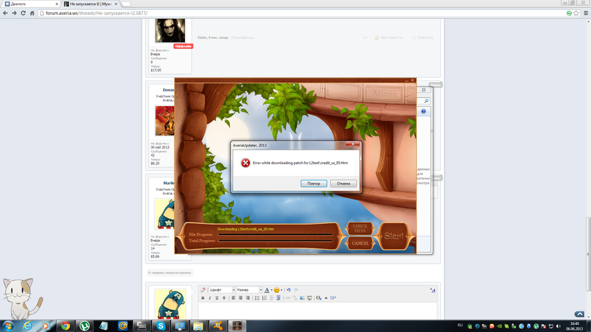Screen dimensions: 591x332
Task: Click the File Progress bar
Action: tap(275, 235)
